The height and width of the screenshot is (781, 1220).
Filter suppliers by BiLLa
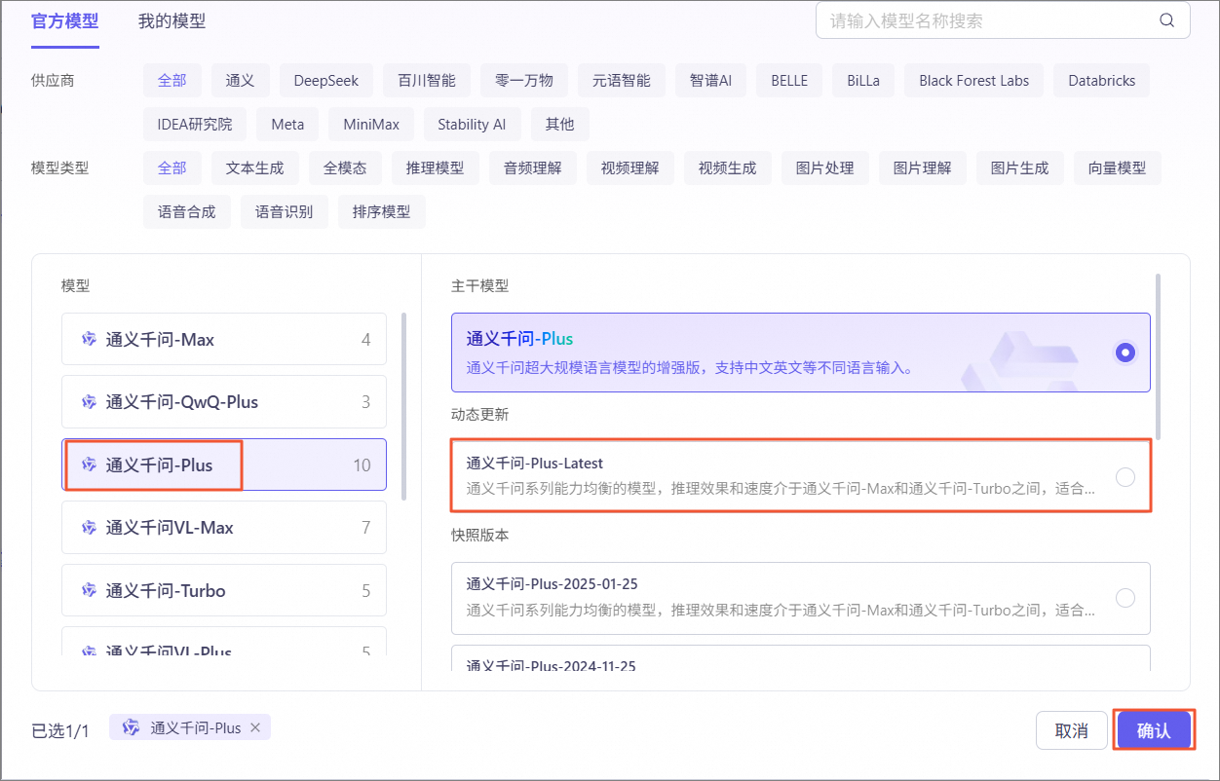(863, 81)
